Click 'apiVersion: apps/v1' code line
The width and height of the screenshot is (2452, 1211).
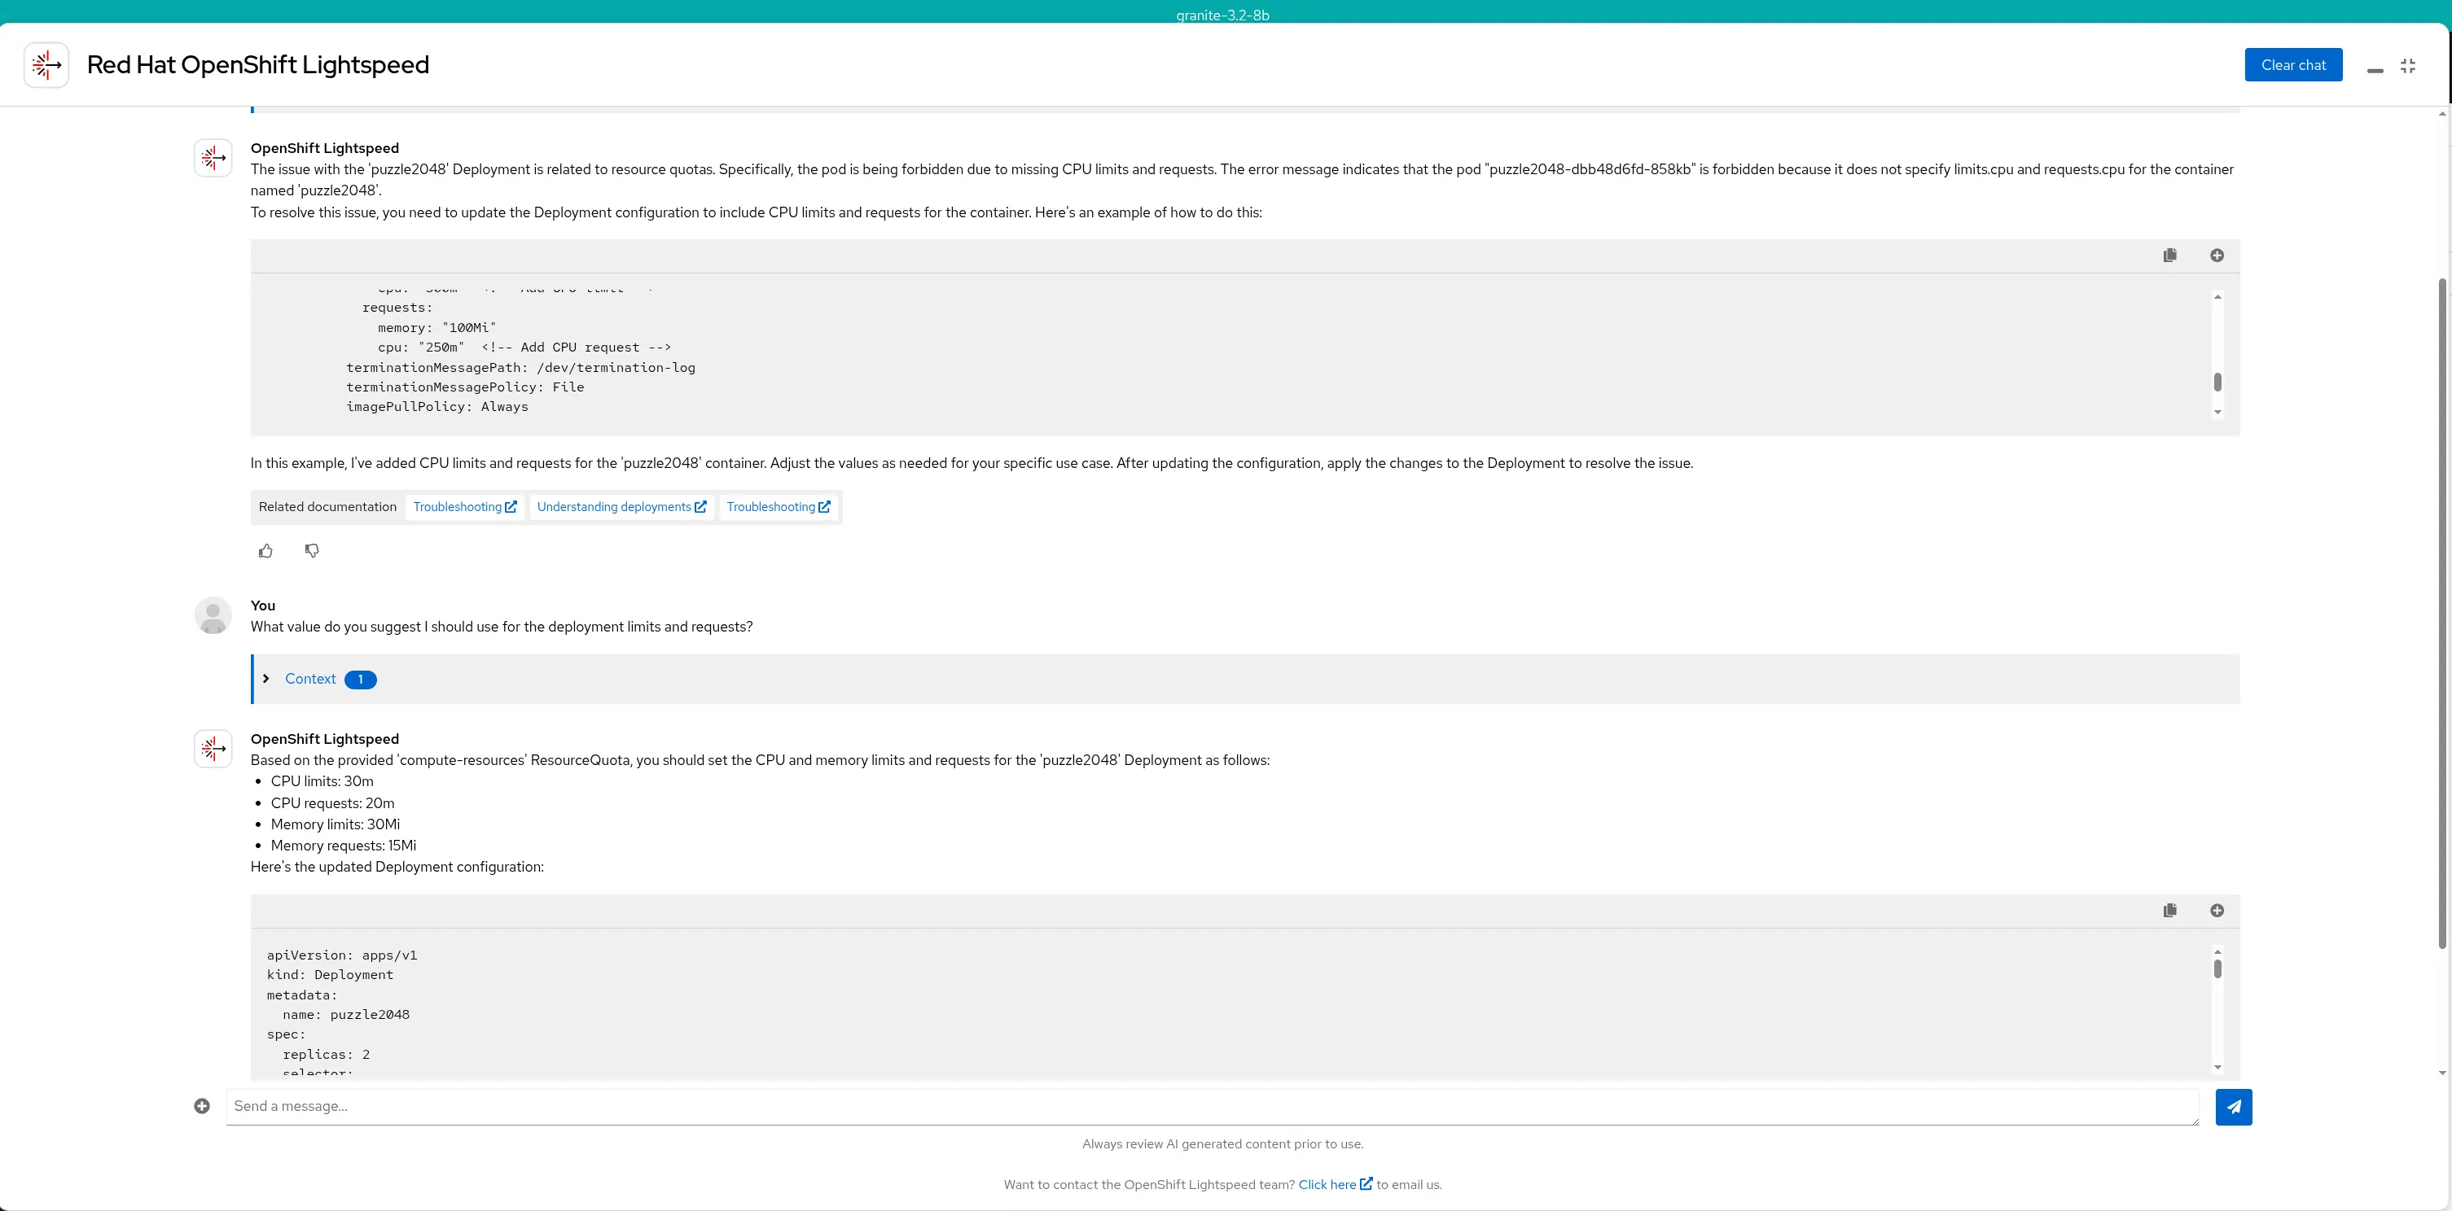pyautogui.click(x=342, y=955)
